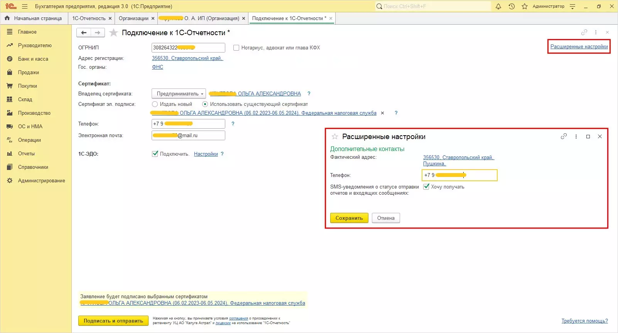Open help question mark next to Телефон
This screenshot has height=333, width=618.
[233, 124]
